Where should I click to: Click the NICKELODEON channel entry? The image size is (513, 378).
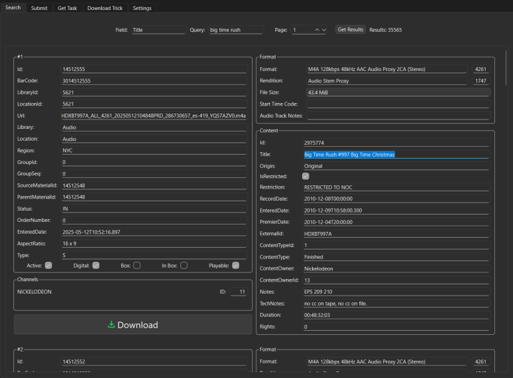click(35, 292)
